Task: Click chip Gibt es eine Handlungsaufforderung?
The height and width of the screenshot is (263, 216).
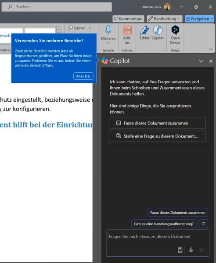Action: coord(164,224)
